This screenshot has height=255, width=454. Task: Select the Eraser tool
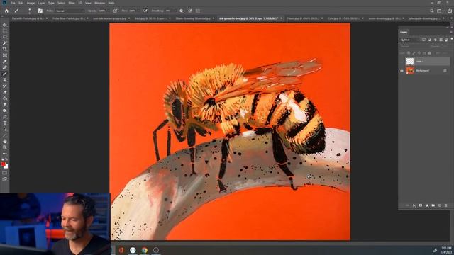pyautogui.click(x=5, y=92)
